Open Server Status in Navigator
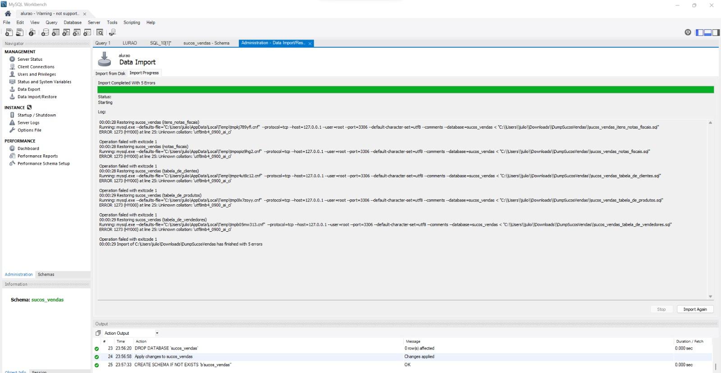Screen dimensions: 721x373 [30, 59]
